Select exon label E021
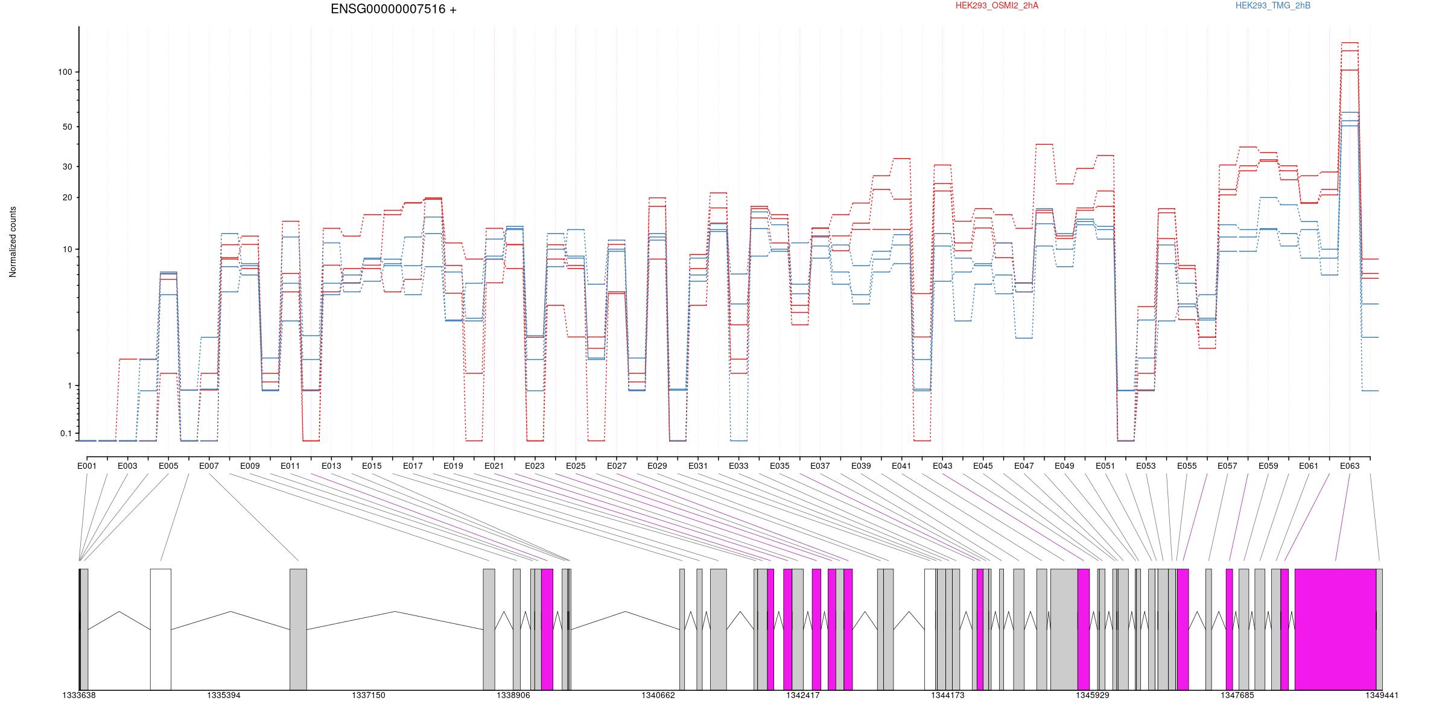The image size is (1448, 724). [x=494, y=466]
